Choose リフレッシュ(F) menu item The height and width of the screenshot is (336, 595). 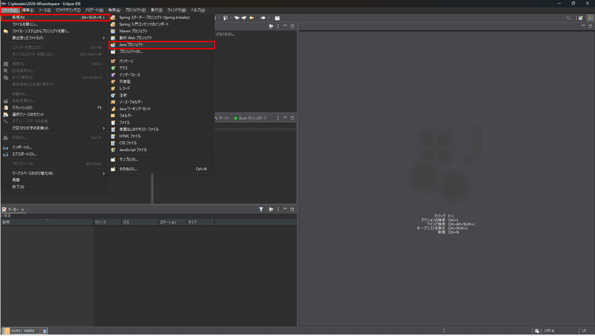click(x=55, y=108)
